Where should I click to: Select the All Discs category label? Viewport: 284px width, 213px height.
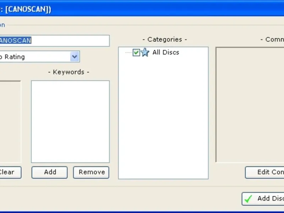(x=166, y=52)
